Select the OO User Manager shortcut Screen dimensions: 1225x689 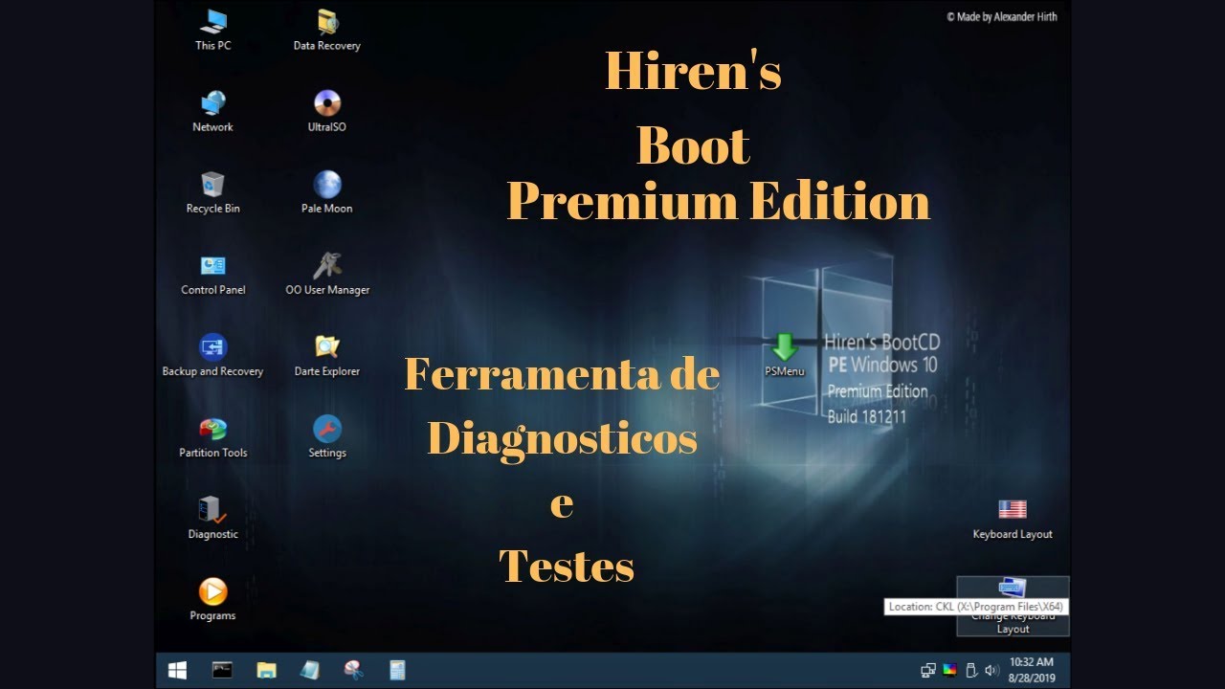(327, 274)
